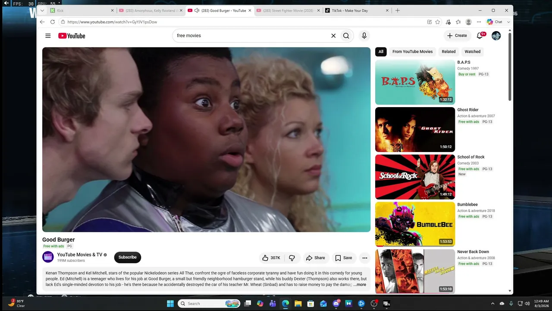Close the TikTok tab
The height and width of the screenshot is (311, 552).
(x=387, y=10)
